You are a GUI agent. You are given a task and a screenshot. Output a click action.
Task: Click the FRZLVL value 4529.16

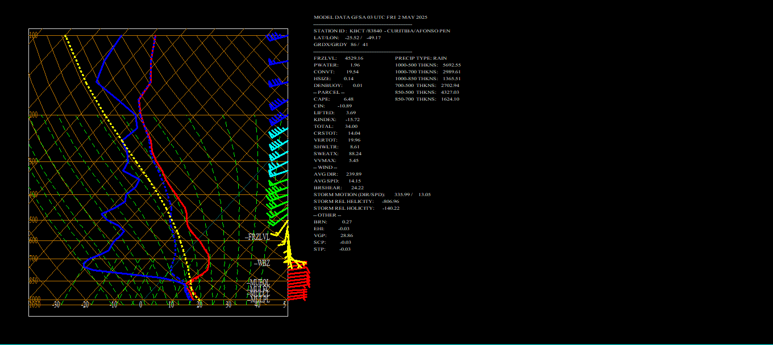[x=354, y=58]
